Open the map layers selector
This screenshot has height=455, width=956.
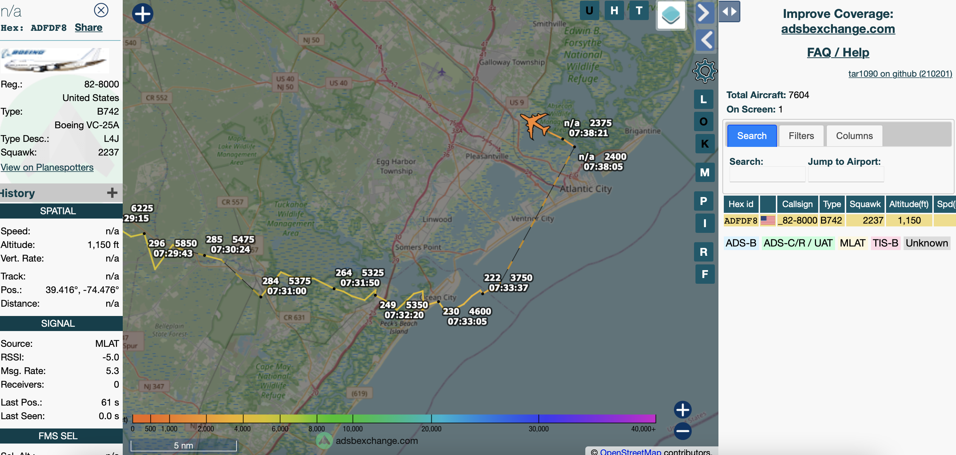tap(671, 15)
